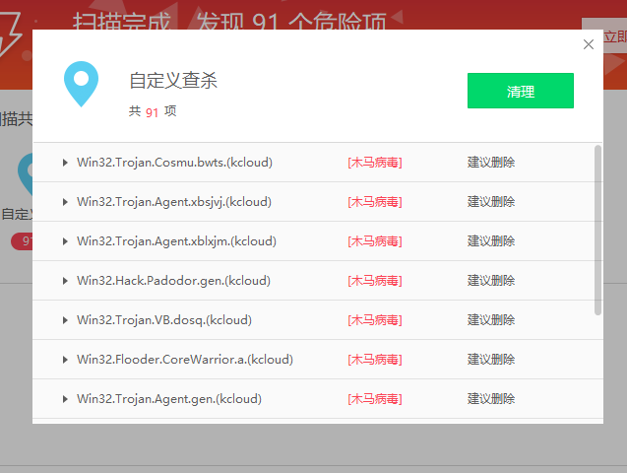Click the 木马病毒 tag for Win32.Trojan.Agent.xbsjvj
This screenshot has width=627, height=473.
point(374,202)
